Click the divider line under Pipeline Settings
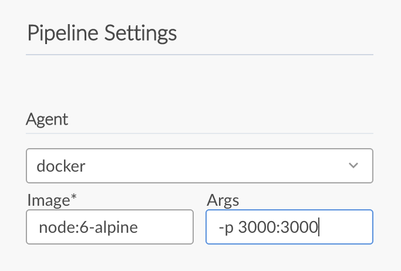The height and width of the screenshot is (271, 401). tap(200, 55)
